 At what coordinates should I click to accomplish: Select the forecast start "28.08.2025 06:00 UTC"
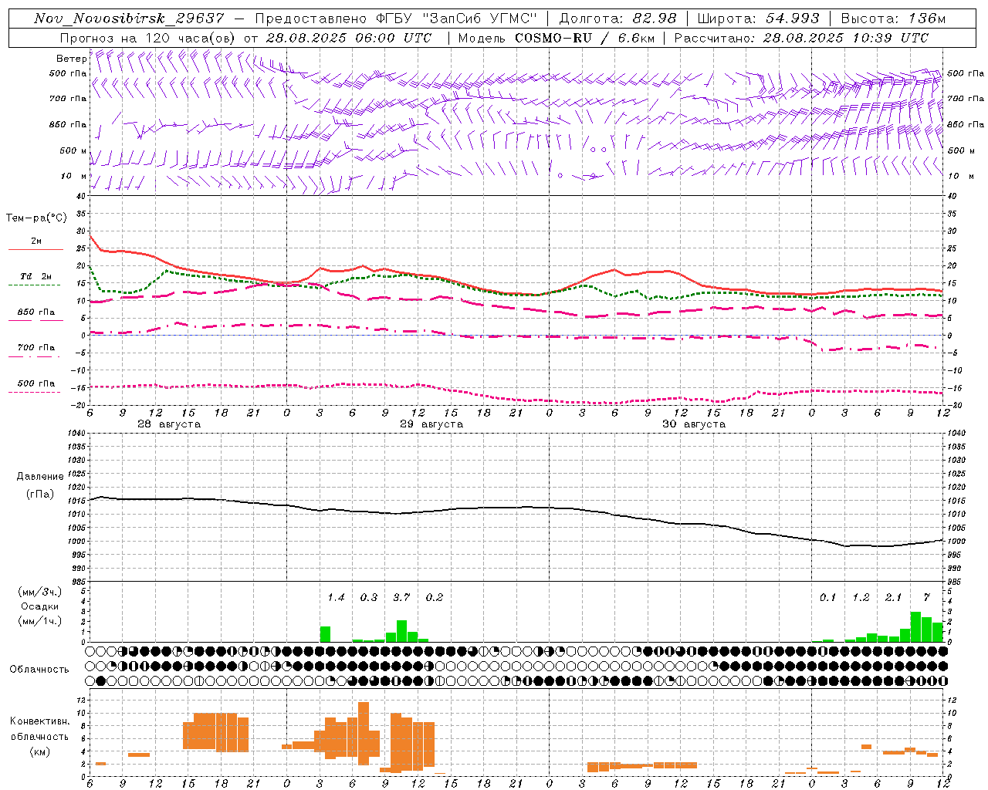(349, 38)
